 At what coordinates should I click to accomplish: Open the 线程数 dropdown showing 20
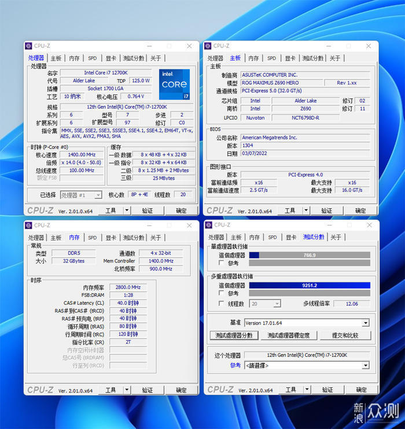[265, 304]
